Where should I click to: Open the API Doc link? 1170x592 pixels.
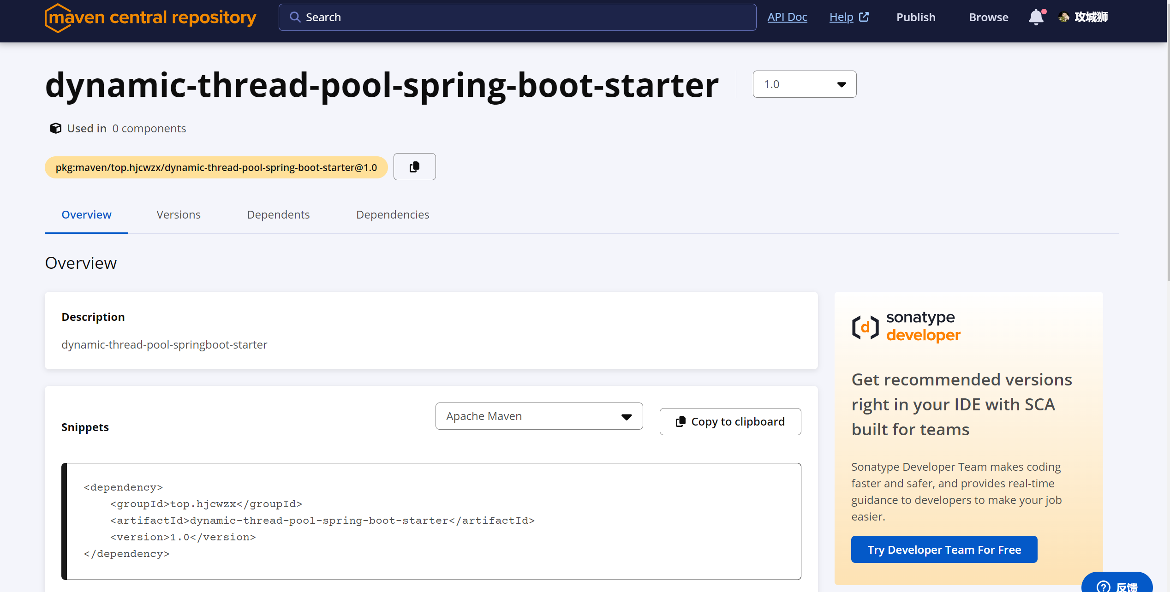pyautogui.click(x=787, y=18)
